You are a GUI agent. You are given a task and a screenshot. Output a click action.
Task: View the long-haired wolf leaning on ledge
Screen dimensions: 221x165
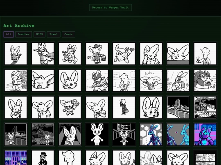coord(205,81)
